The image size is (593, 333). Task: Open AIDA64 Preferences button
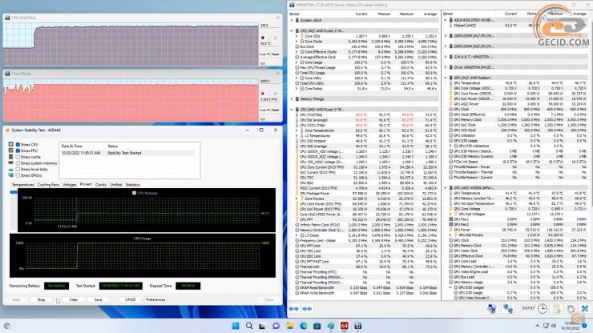click(x=155, y=299)
